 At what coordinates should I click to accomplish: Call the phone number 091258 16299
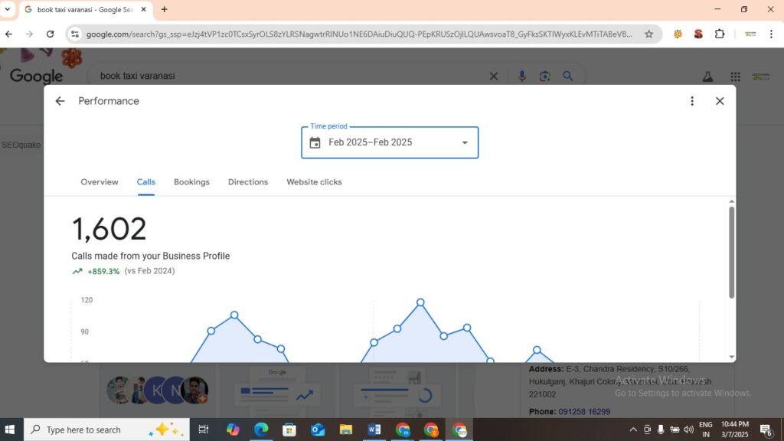coord(584,411)
